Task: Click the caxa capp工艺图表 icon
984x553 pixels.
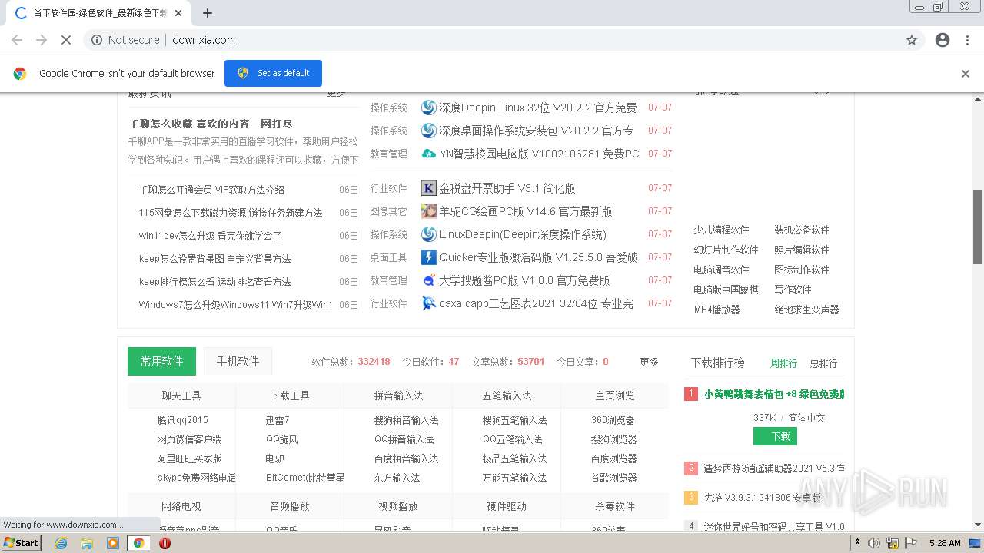Action: [x=429, y=303]
